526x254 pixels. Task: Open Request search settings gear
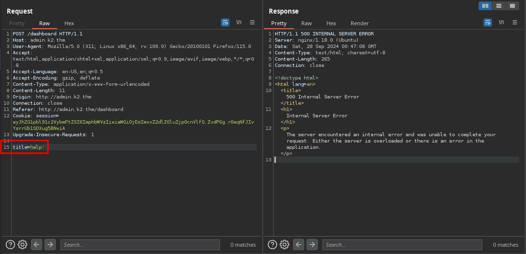22,245
